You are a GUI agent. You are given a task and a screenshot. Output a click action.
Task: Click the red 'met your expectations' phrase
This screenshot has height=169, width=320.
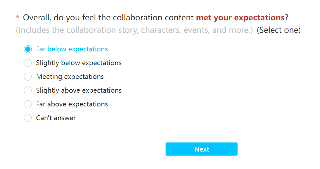(240, 18)
